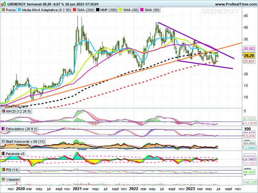Click the 2021 label on time axis
This screenshot has width=258, height=193.
[x=77, y=189]
